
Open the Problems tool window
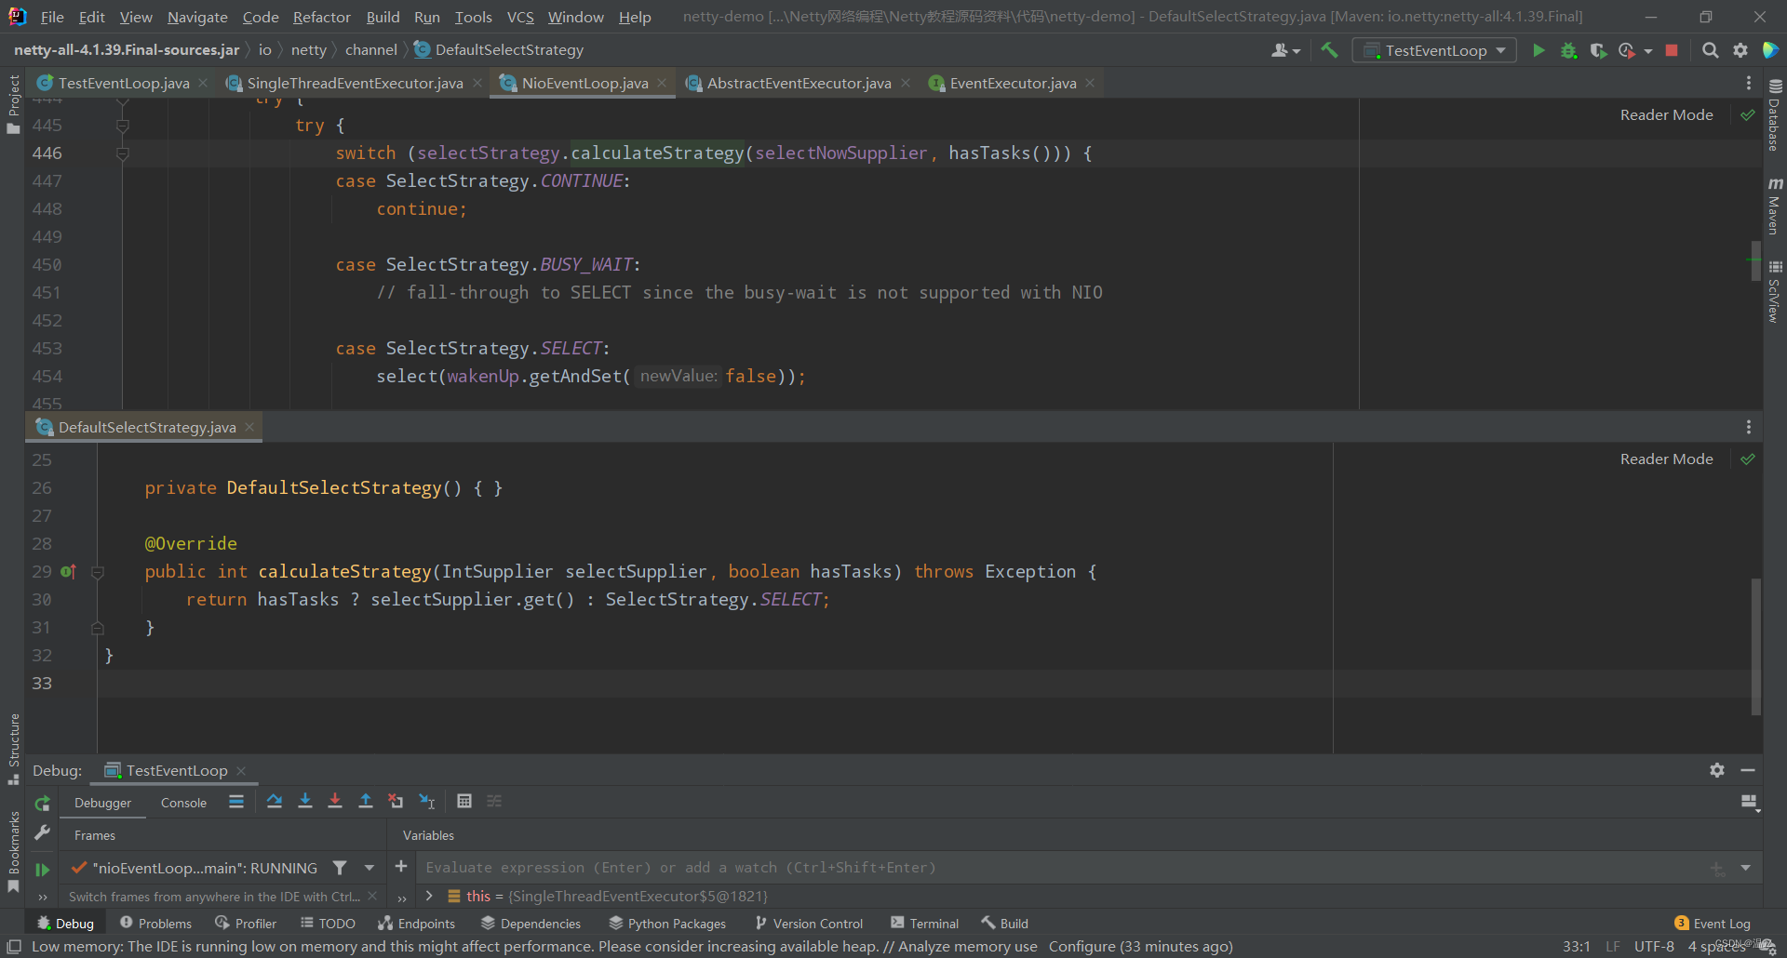[x=155, y=923]
